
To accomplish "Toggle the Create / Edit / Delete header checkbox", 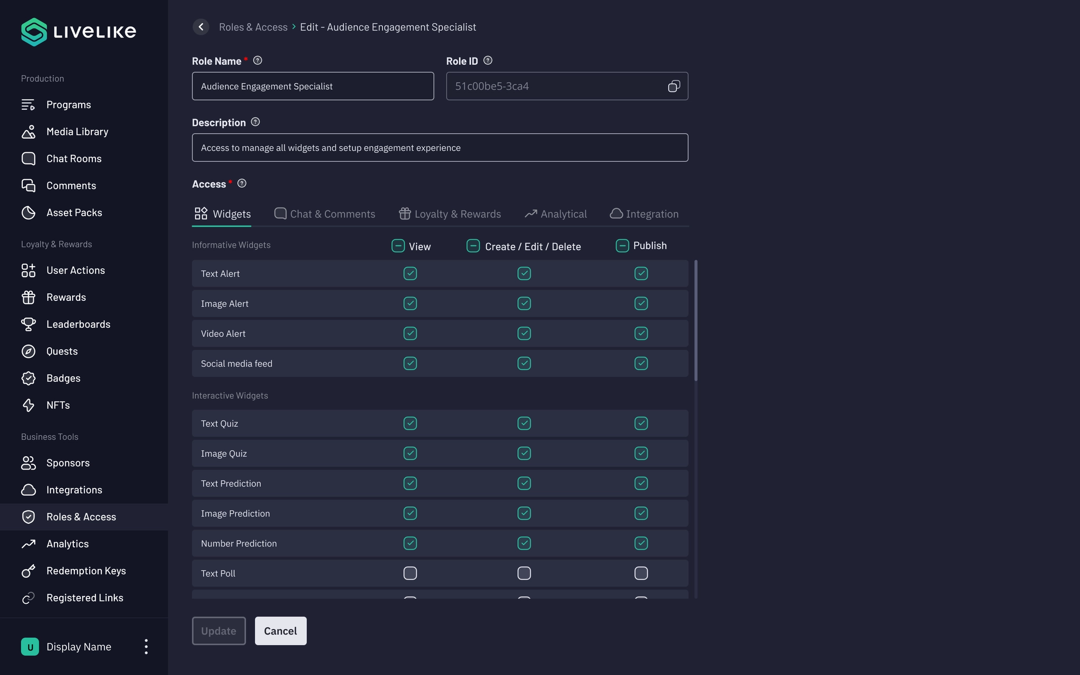I will point(473,246).
